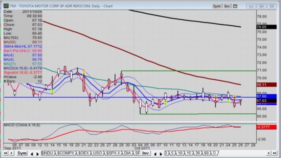281x158 pixels.
Task: Click the window mode icon next to Inv
Action: 235,6
